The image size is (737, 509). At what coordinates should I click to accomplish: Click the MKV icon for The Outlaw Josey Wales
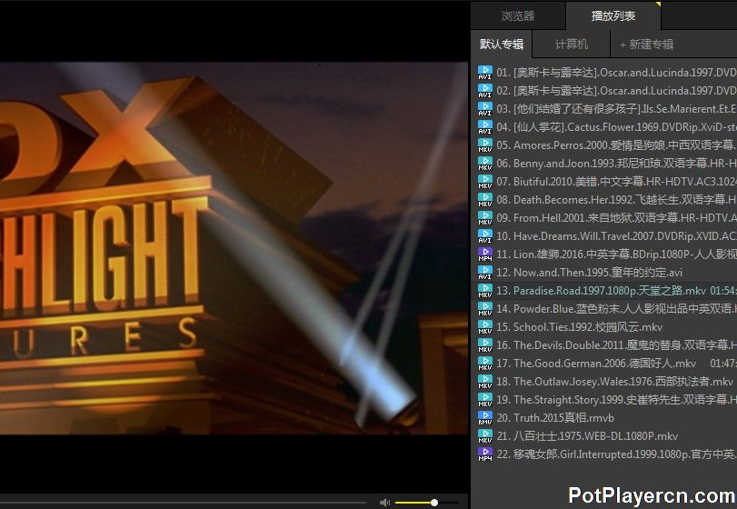(x=485, y=382)
